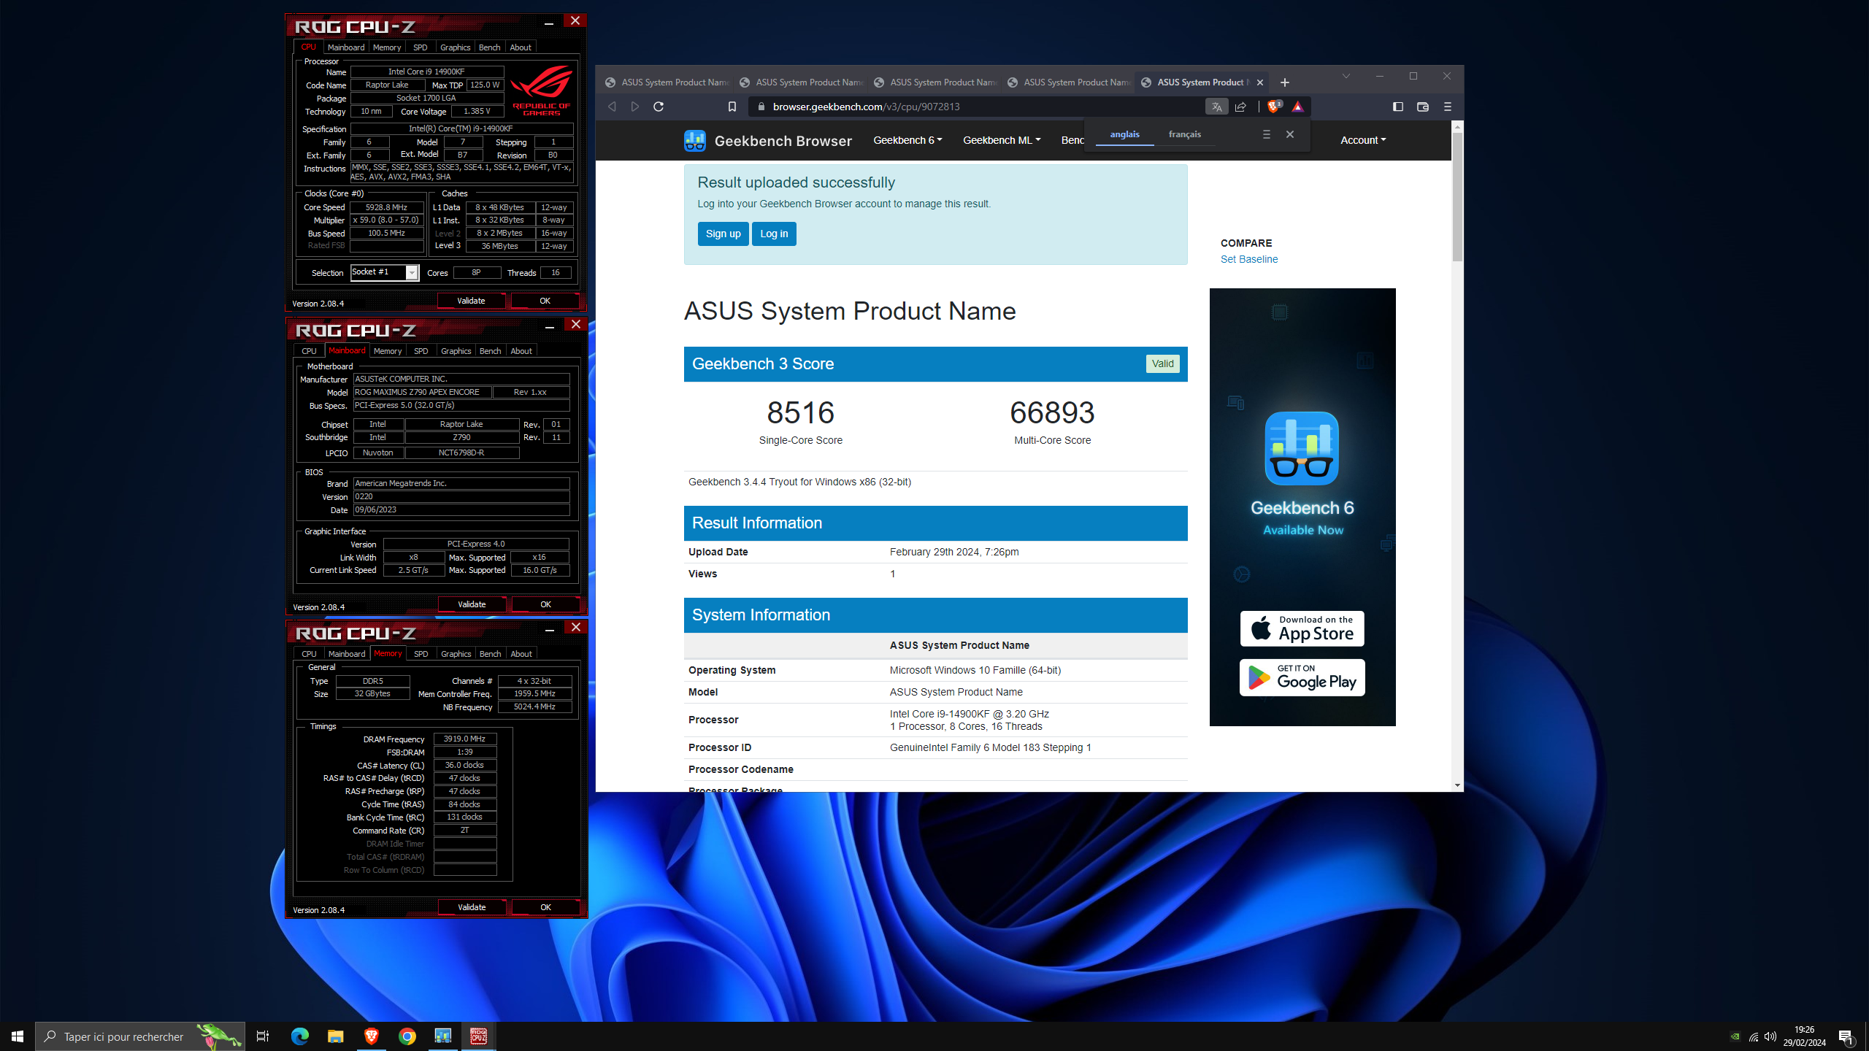The image size is (1869, 1051).
Task: Click the scrollbar down arrow
Action: pyautogui.click(x=1457, y=785)
